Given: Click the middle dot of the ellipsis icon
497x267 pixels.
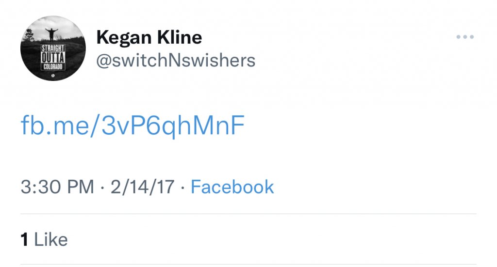Looking at the screenshot, I should (464, 38).
